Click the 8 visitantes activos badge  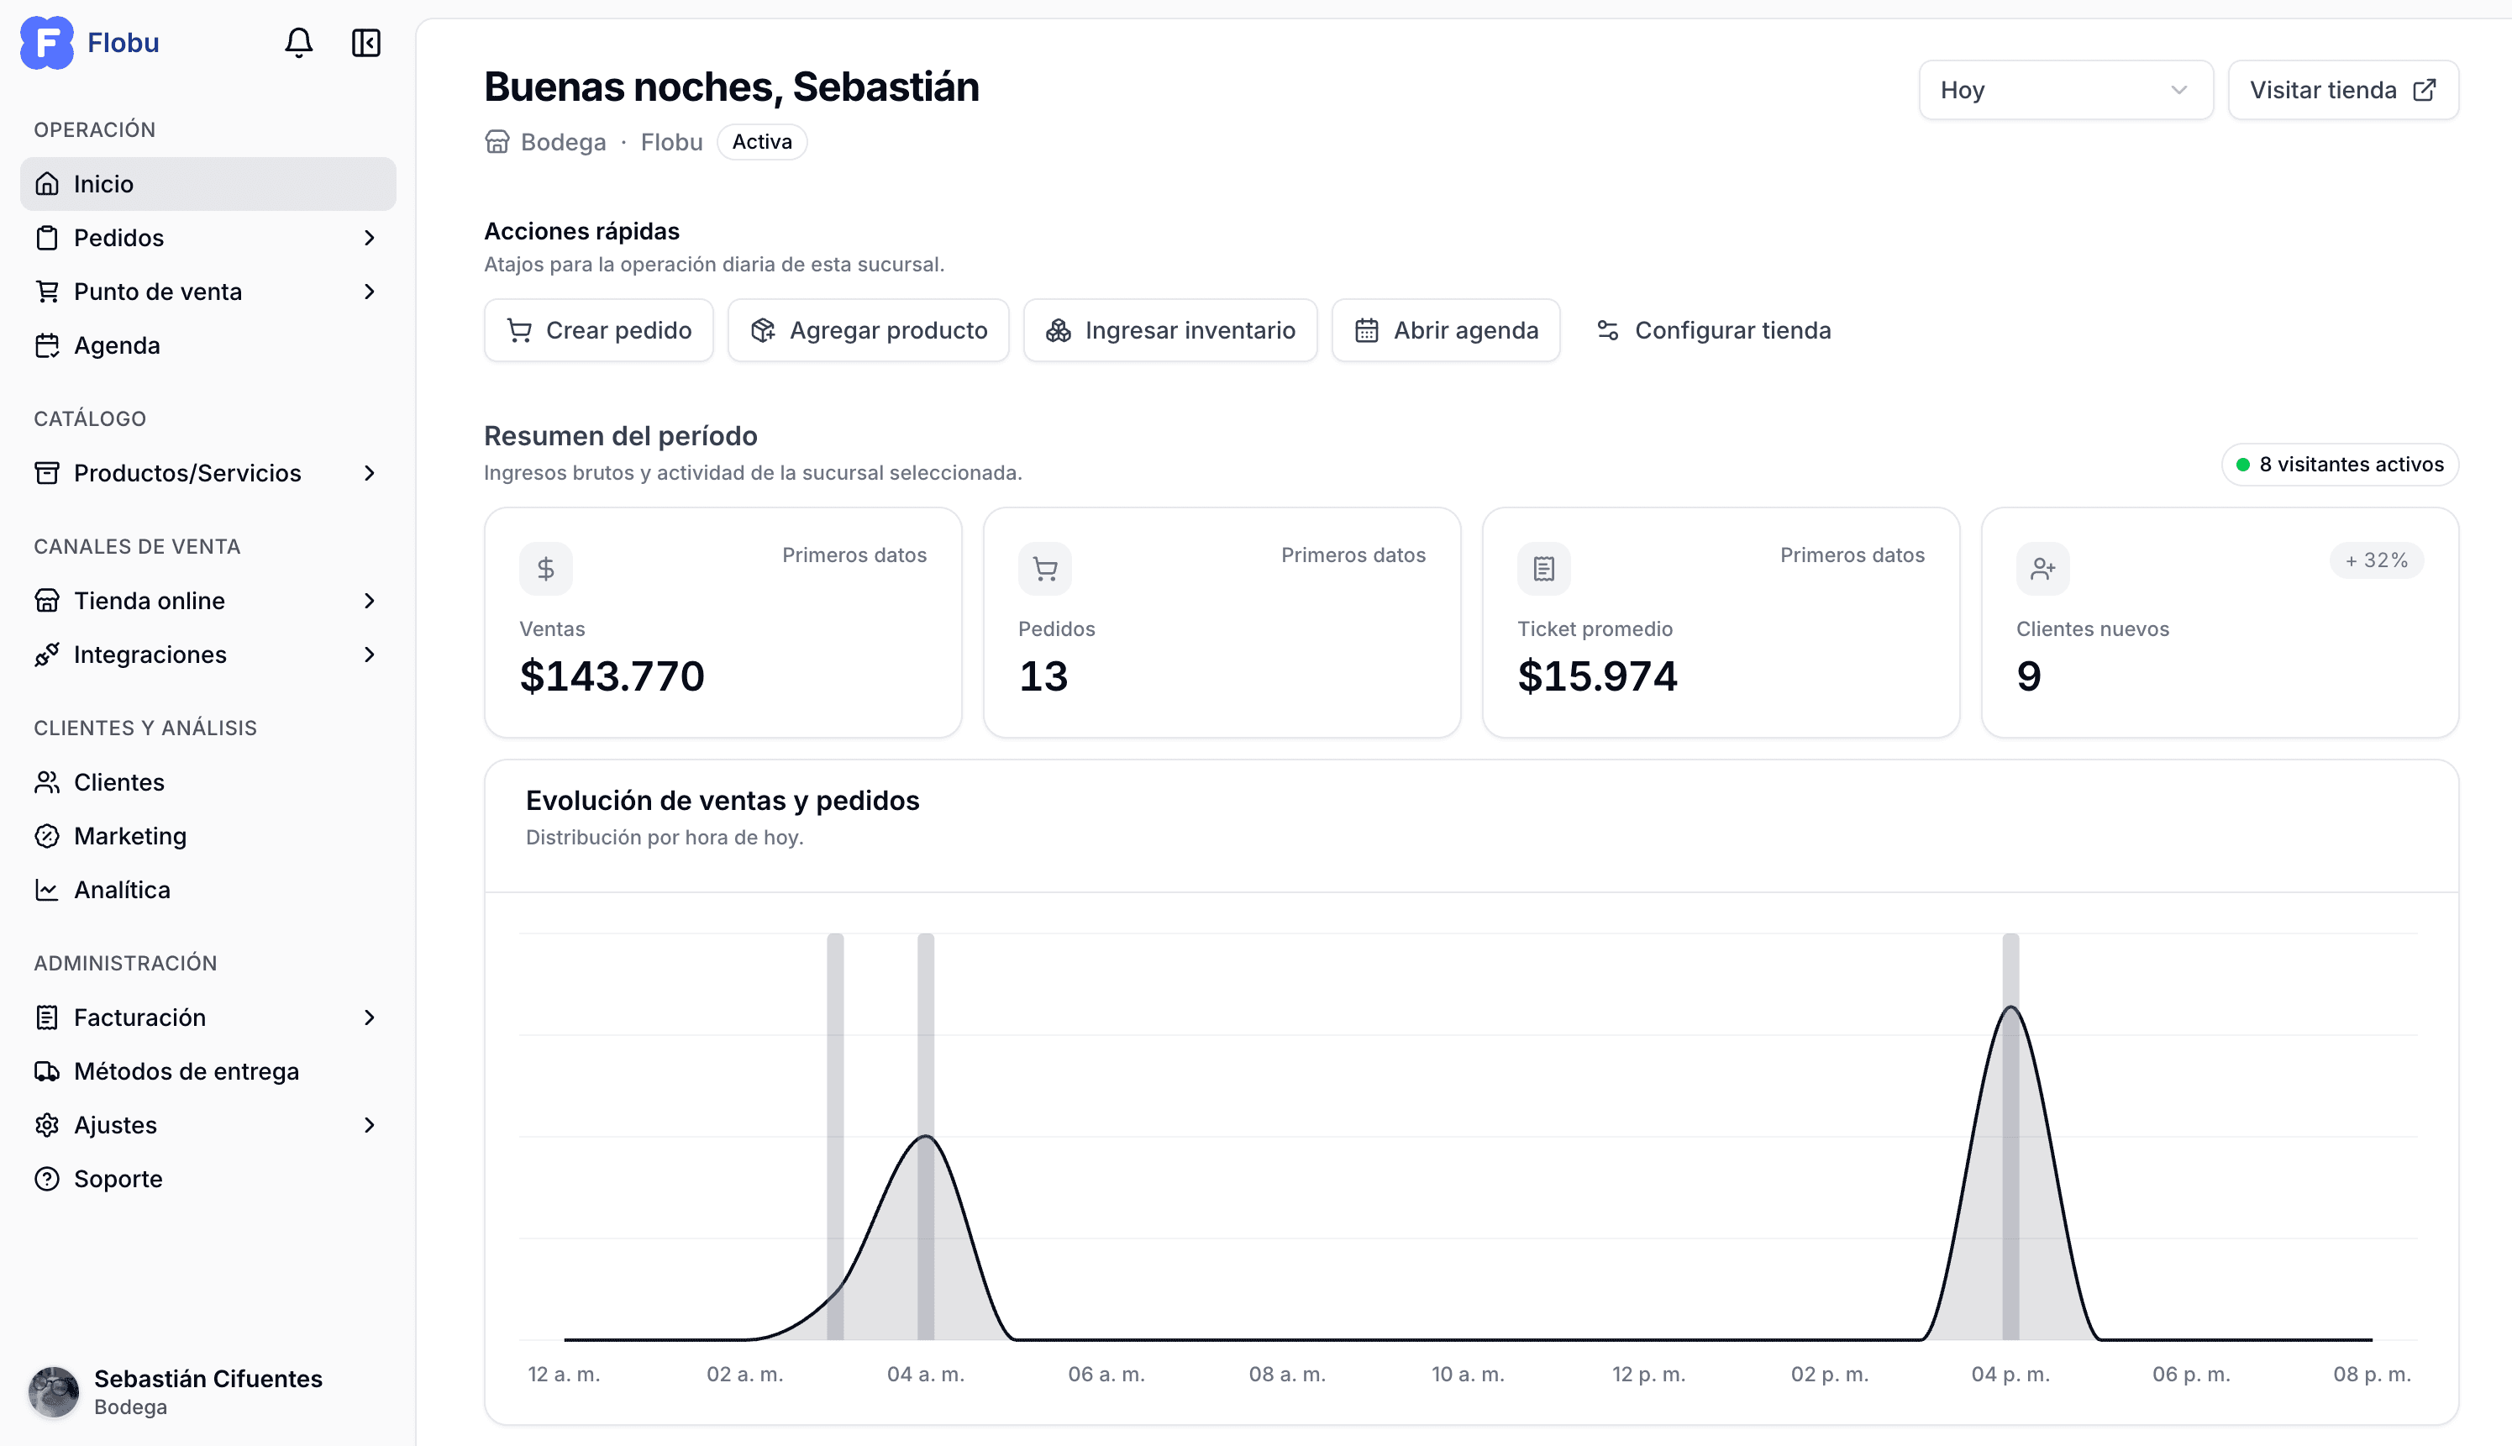click(x=2341, y=465)
